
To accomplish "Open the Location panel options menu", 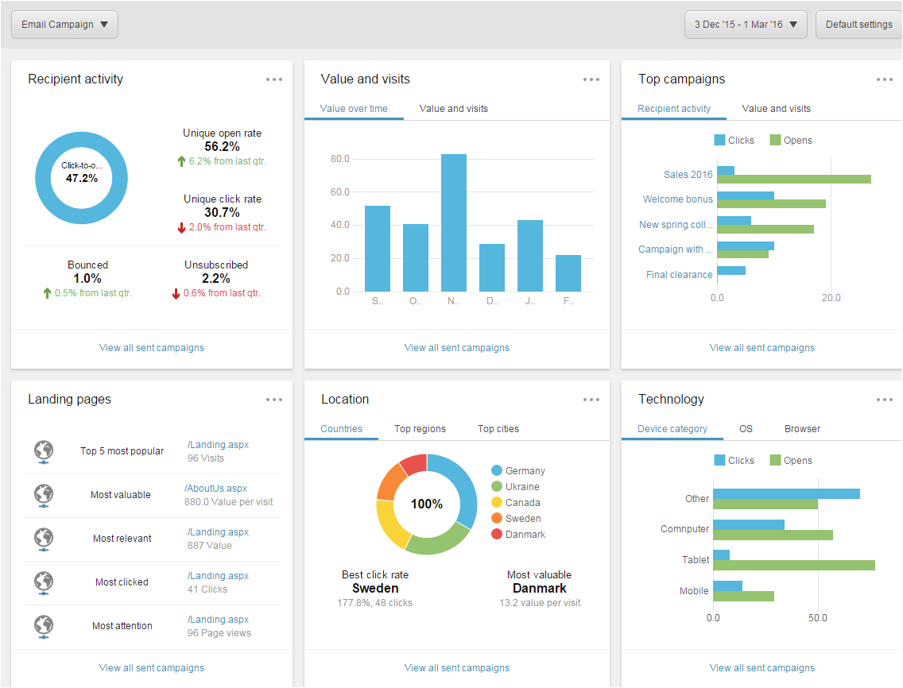I will (x=591, y=400).
